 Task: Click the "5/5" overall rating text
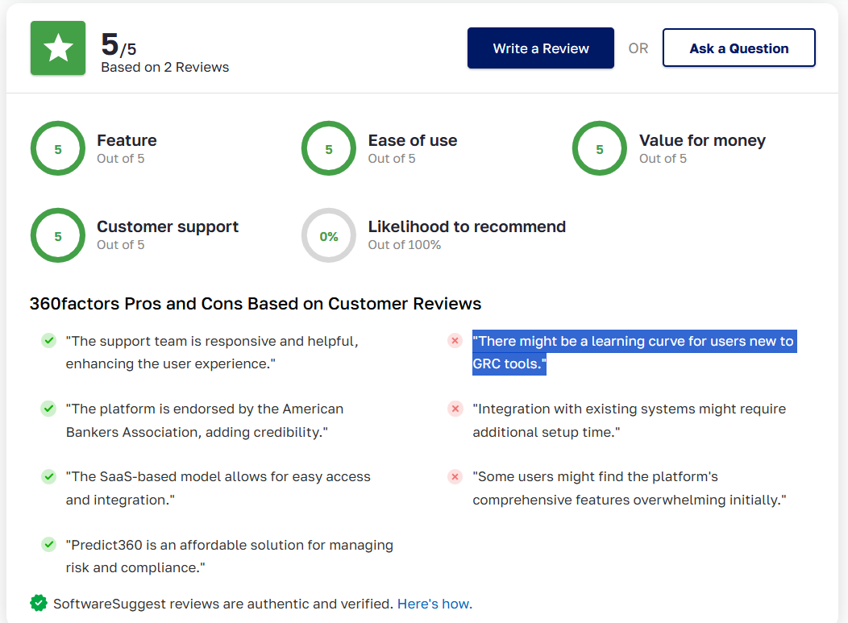[x=119, y=44]
